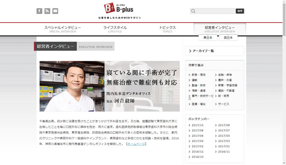The height and width of the screenshot is (165, 286).
Task: Select category サービス
Action: point(223,104)
